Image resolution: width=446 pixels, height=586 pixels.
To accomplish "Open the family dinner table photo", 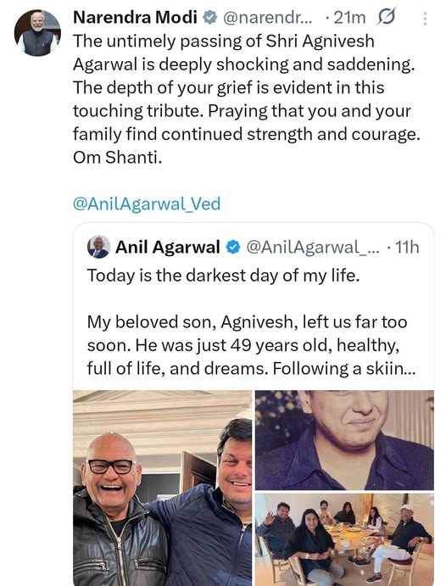I will click(344, 539).
